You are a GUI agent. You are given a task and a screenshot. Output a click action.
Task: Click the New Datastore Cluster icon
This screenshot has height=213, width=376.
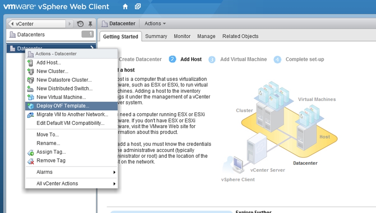pos(30,80)
